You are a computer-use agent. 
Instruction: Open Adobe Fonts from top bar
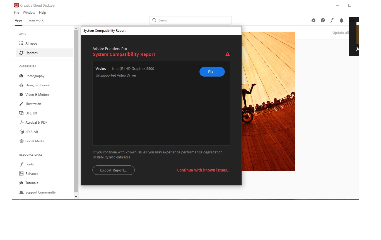point(332,20)
